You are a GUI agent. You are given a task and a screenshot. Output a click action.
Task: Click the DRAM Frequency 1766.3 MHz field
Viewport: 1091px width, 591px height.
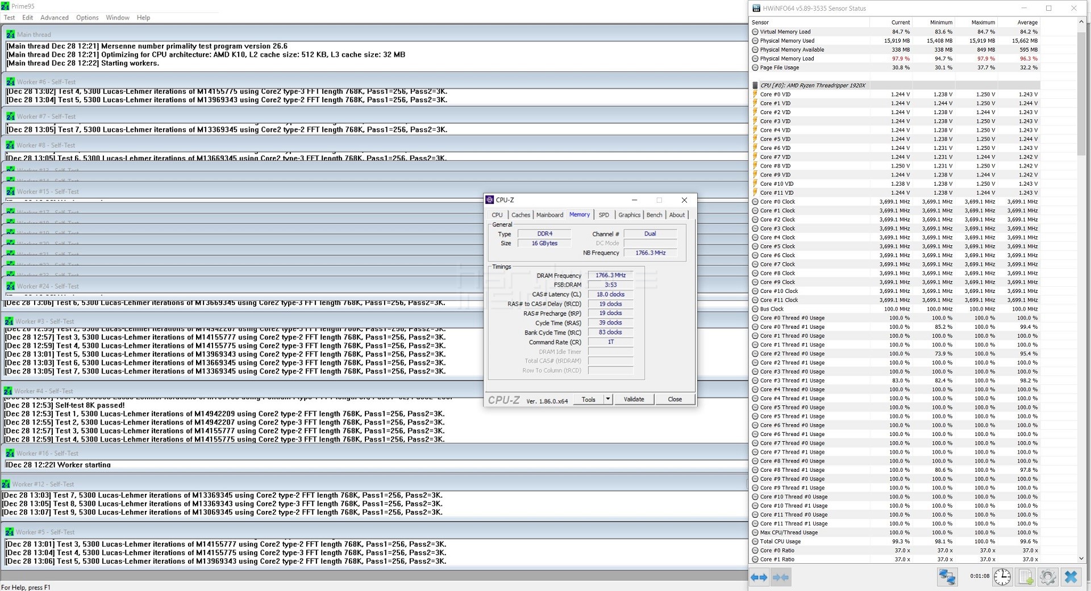coord(610,275)
